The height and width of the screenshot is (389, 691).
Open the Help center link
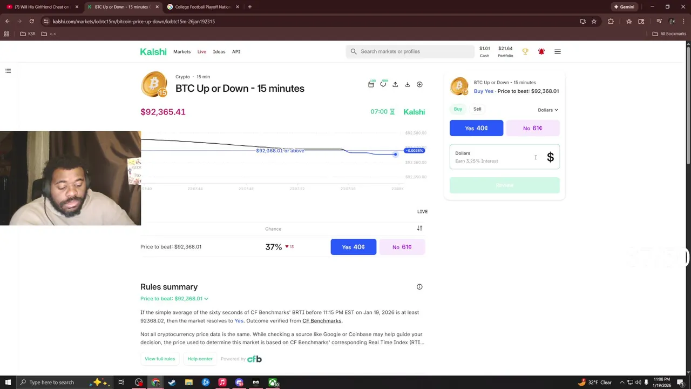point(200,359)
